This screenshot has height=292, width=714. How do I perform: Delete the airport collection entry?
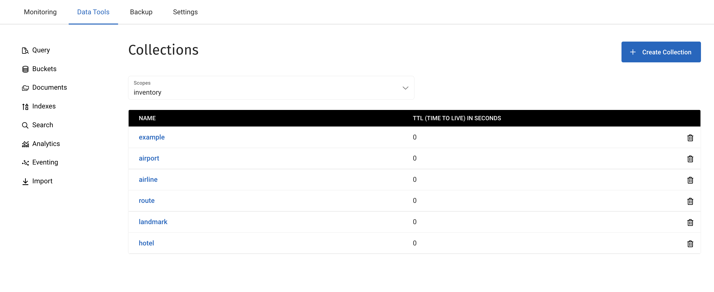coord(691,158)
